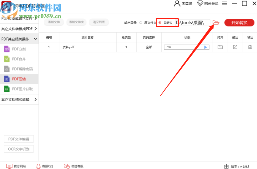The width and height of the screenshot is (257, 169).
Task: Select PDF压缩 tool icon
Action: click(7, 79)
